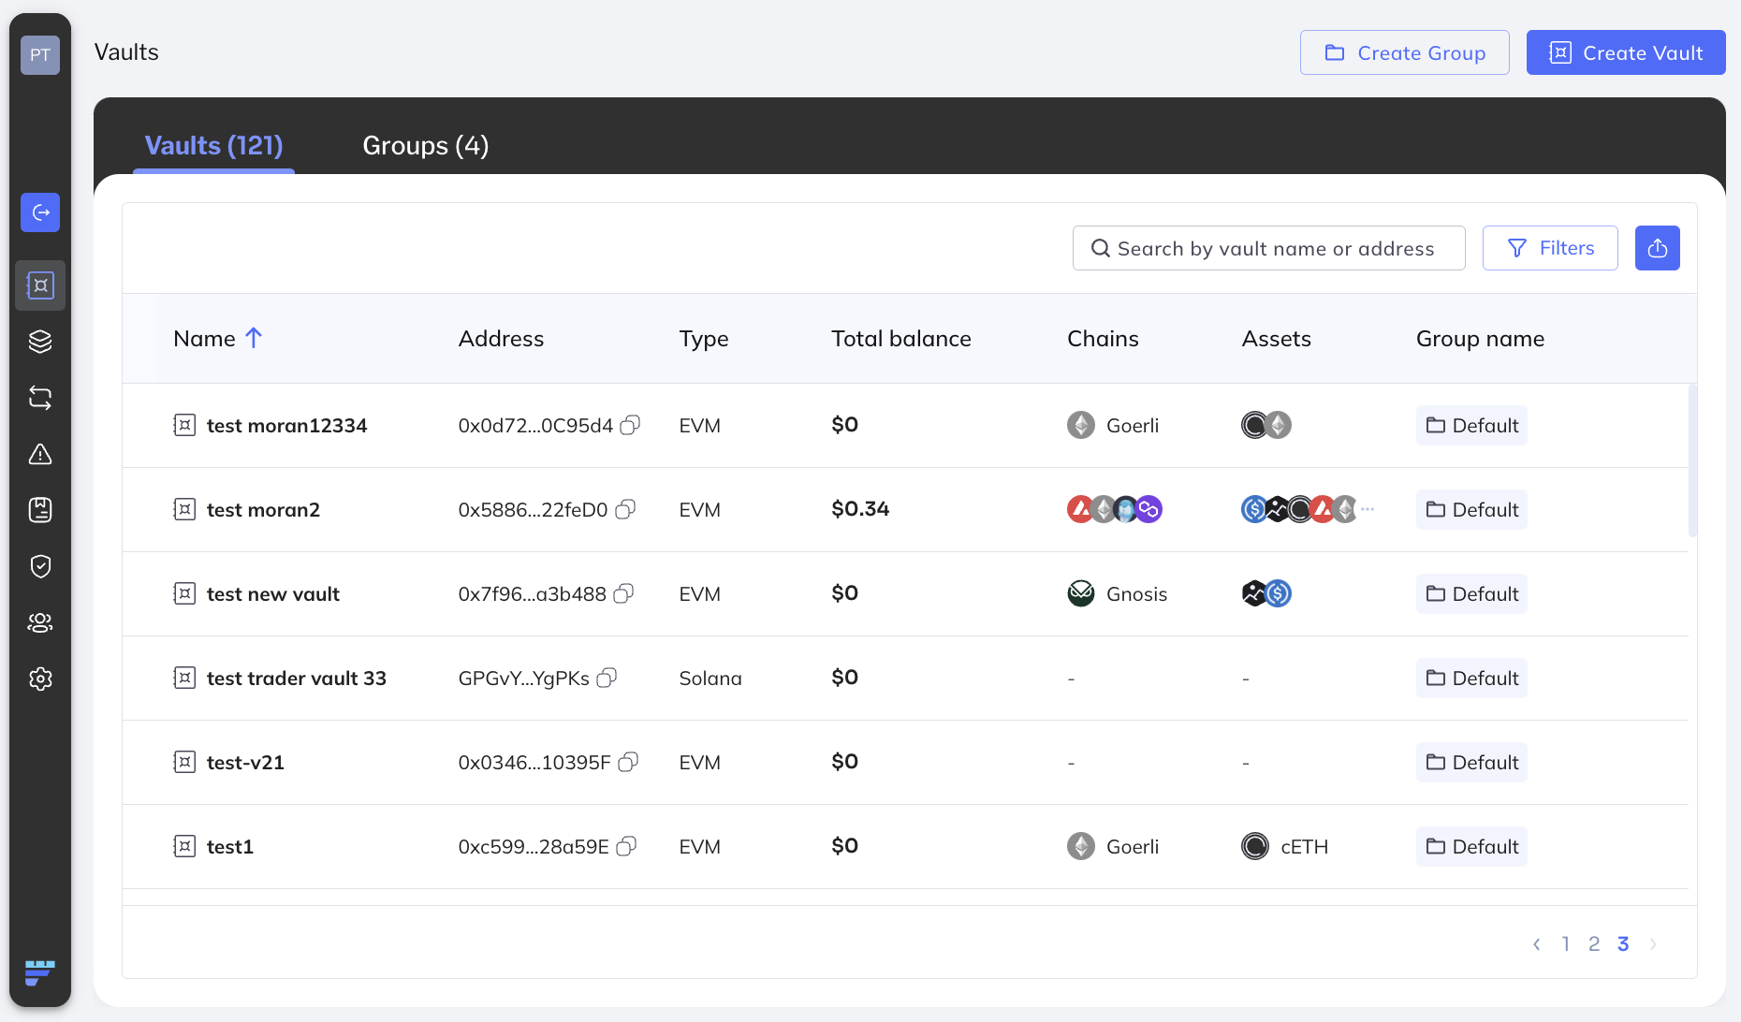Click current page 3 in pagination
Viewport: 1741px width, 1022px height.
coord(1623,943)
